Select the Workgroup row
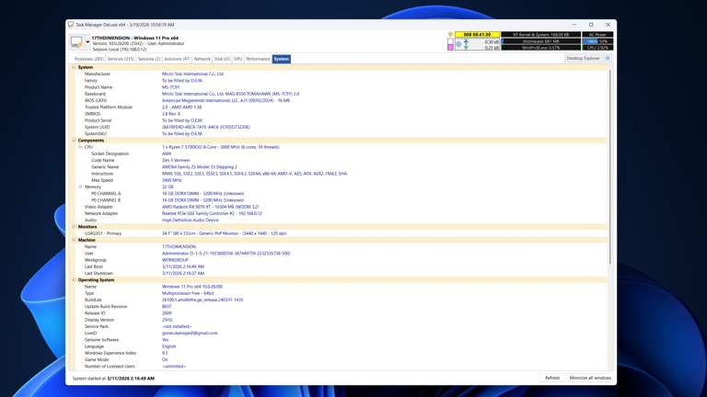Screen dimensions: 707x397 coord(342,260)
